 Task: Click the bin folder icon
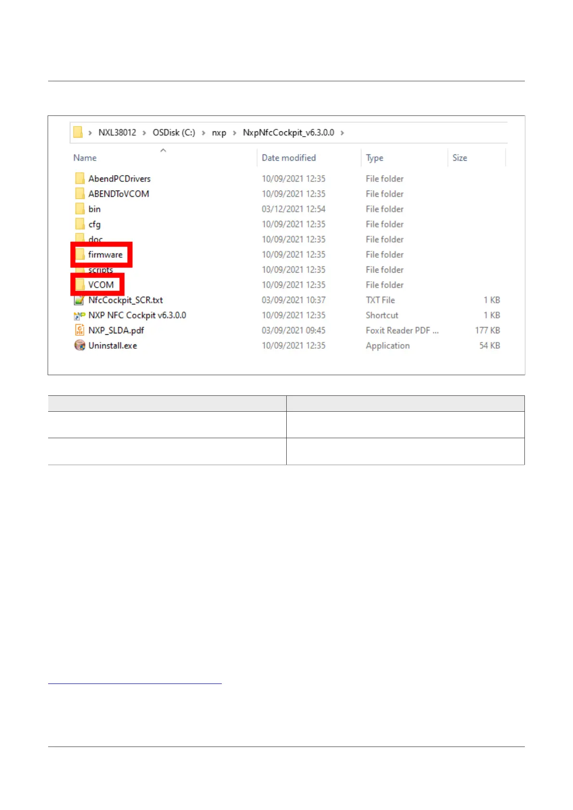(x=80, y=209)
